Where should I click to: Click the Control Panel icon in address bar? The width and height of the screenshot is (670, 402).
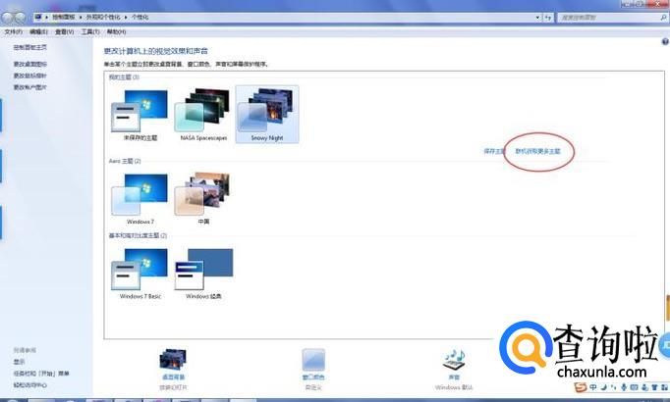pyautogui.click(x=38, y=17)
